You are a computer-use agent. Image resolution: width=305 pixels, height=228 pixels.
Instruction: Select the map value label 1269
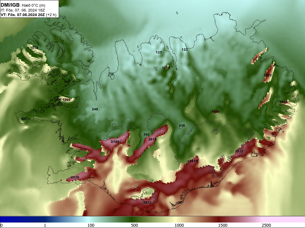pyautogui.click(x=66, y=100)
